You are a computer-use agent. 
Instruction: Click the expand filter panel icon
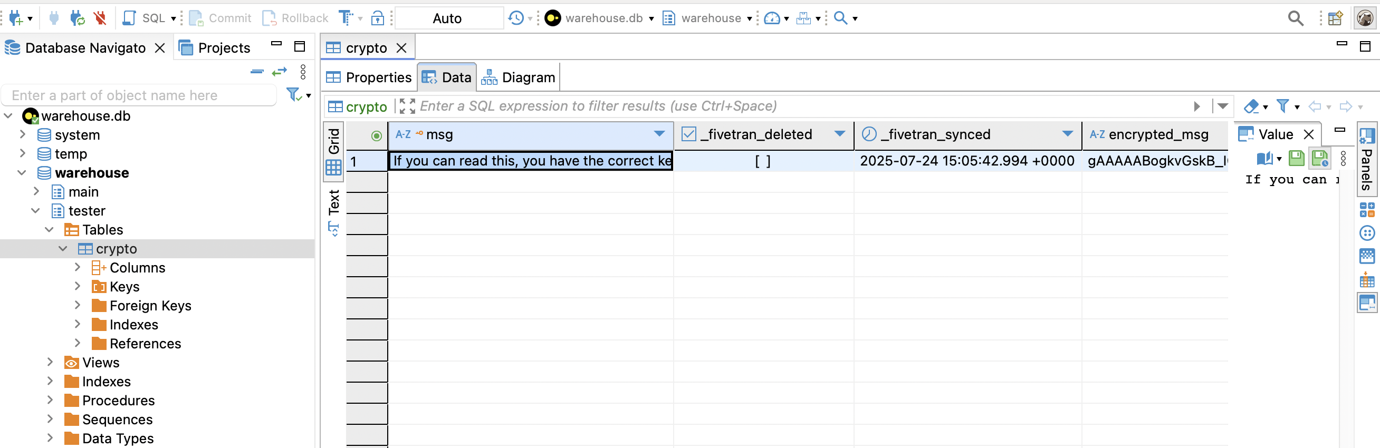407,106
